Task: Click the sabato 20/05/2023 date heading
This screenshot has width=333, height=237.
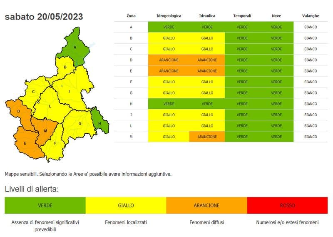Action: (x=44, y=17)
